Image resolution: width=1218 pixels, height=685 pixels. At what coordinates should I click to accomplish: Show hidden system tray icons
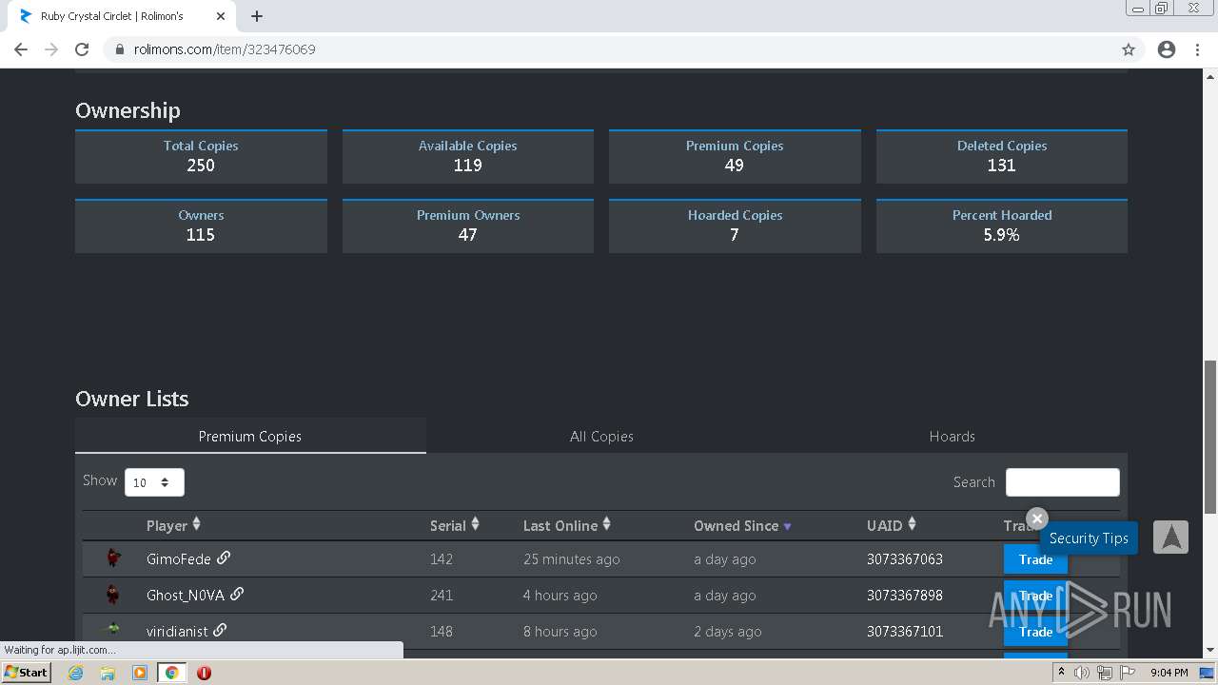1061,673
